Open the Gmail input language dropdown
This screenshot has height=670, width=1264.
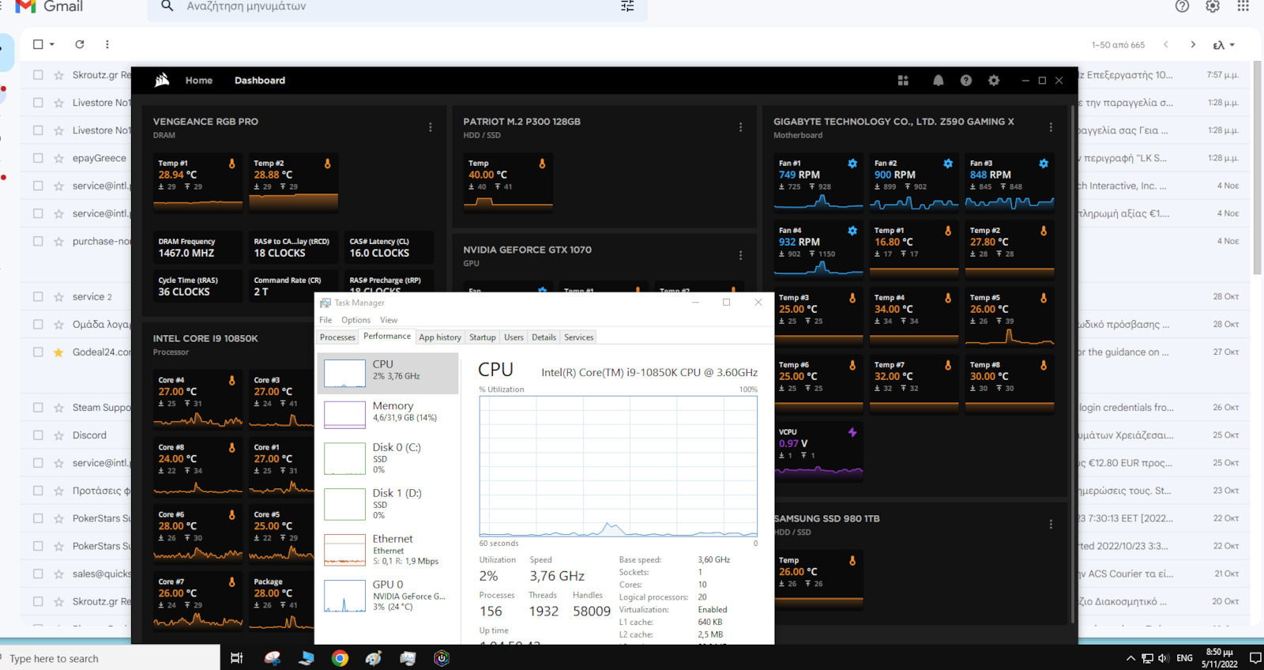tap(1224, 45)
